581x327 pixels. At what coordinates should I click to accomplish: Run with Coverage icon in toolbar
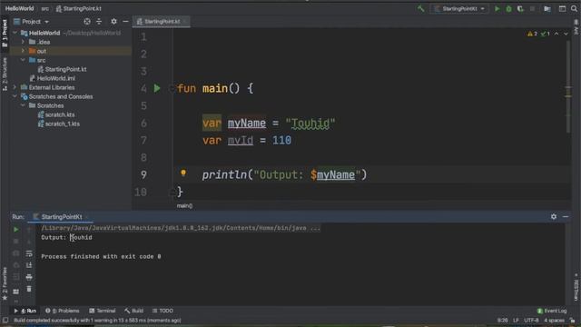[520, 8]
